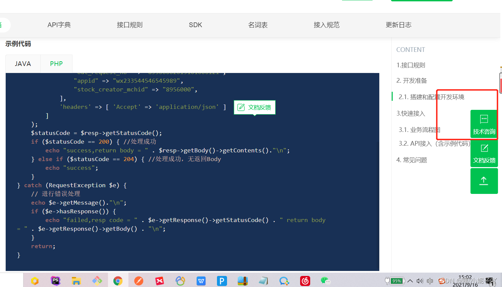The width and height of the screenshot is (502, 287).
Task: Go to 3.1. 业务流程图
Action: pyautogui.click(x=419, y=130)
